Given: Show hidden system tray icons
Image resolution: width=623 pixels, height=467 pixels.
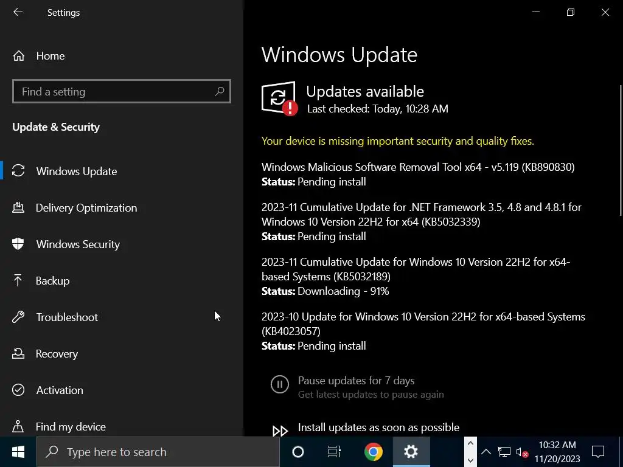Looking at the screenshot, I should pyautogui.click(x=486, y=452).
